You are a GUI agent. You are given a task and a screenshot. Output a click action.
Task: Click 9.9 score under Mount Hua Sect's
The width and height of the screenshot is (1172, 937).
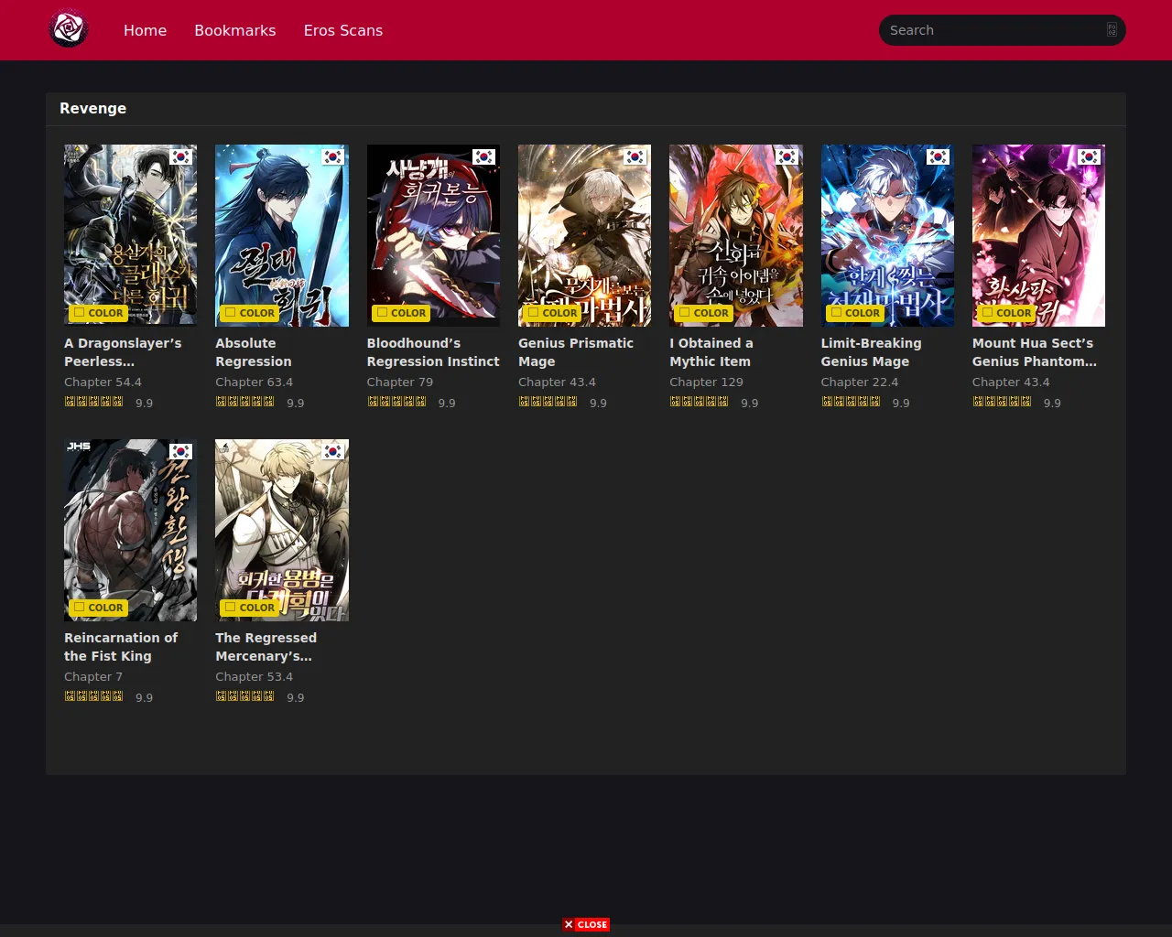(x=1052, y=403)
